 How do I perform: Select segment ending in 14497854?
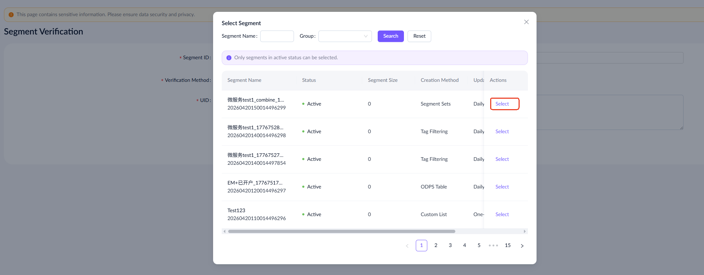(x=502, y=159)
